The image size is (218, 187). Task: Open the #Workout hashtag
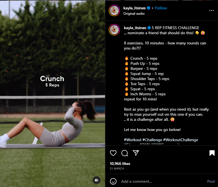click(133, 140)
